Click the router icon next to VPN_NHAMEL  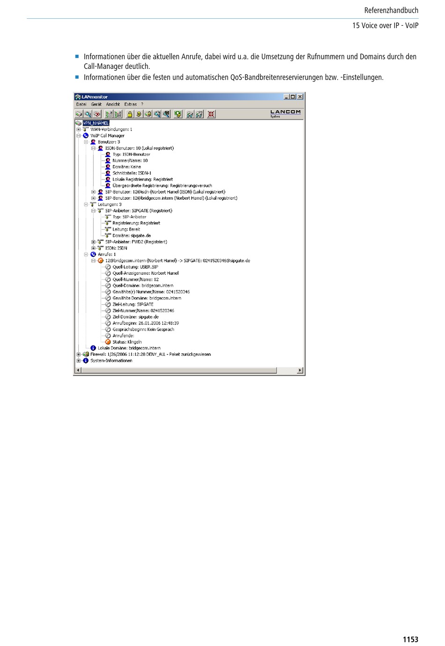click(x=78, y=123)
